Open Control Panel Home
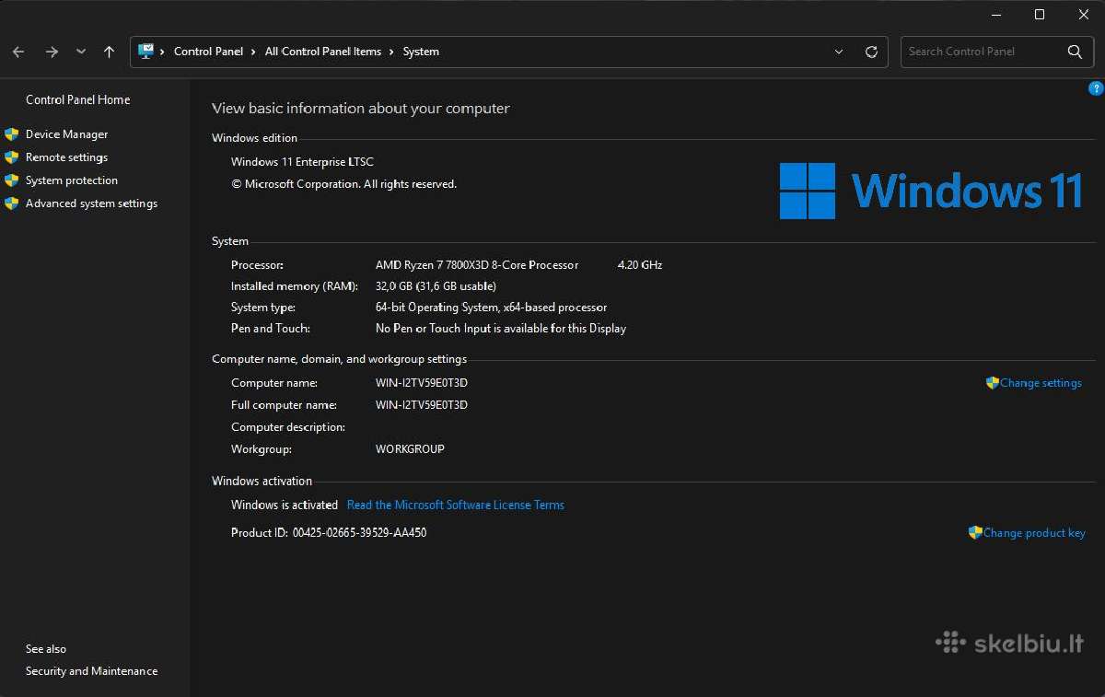Image resolution: width=1105 pixels, height=697 pixels. 78,99
